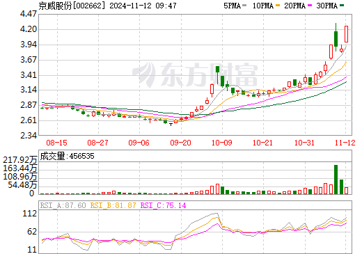Click the 成交量:456535 volume readout
The image size is (362, 254).
pos(68,156)
